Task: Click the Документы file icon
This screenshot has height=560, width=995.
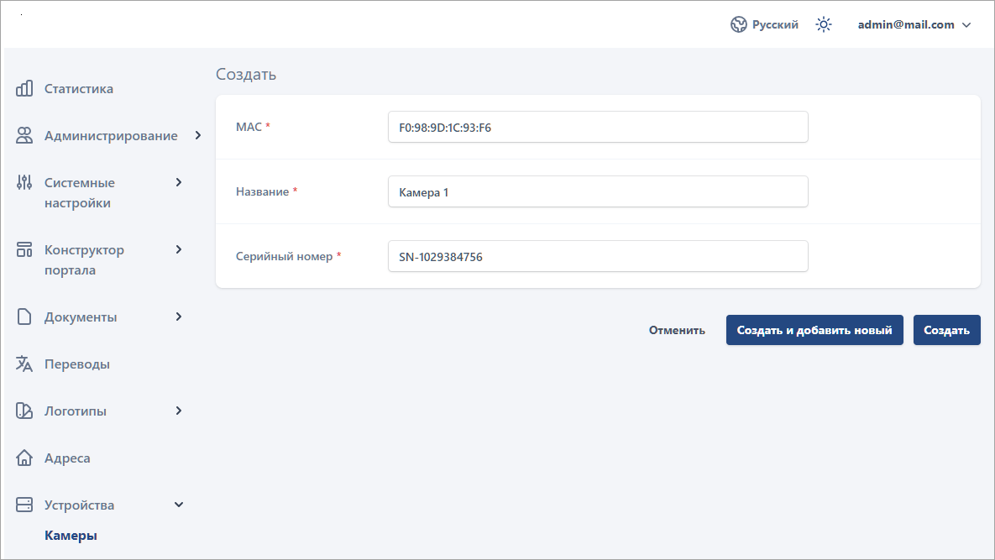Action: tap(24, 317)
